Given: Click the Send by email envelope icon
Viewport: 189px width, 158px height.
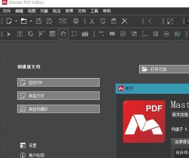Looking at the screenshot, I should pyautogui.click(x=62, y=21).
